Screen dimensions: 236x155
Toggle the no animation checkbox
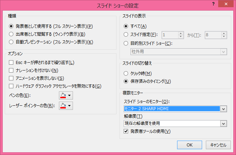[12, 78]
